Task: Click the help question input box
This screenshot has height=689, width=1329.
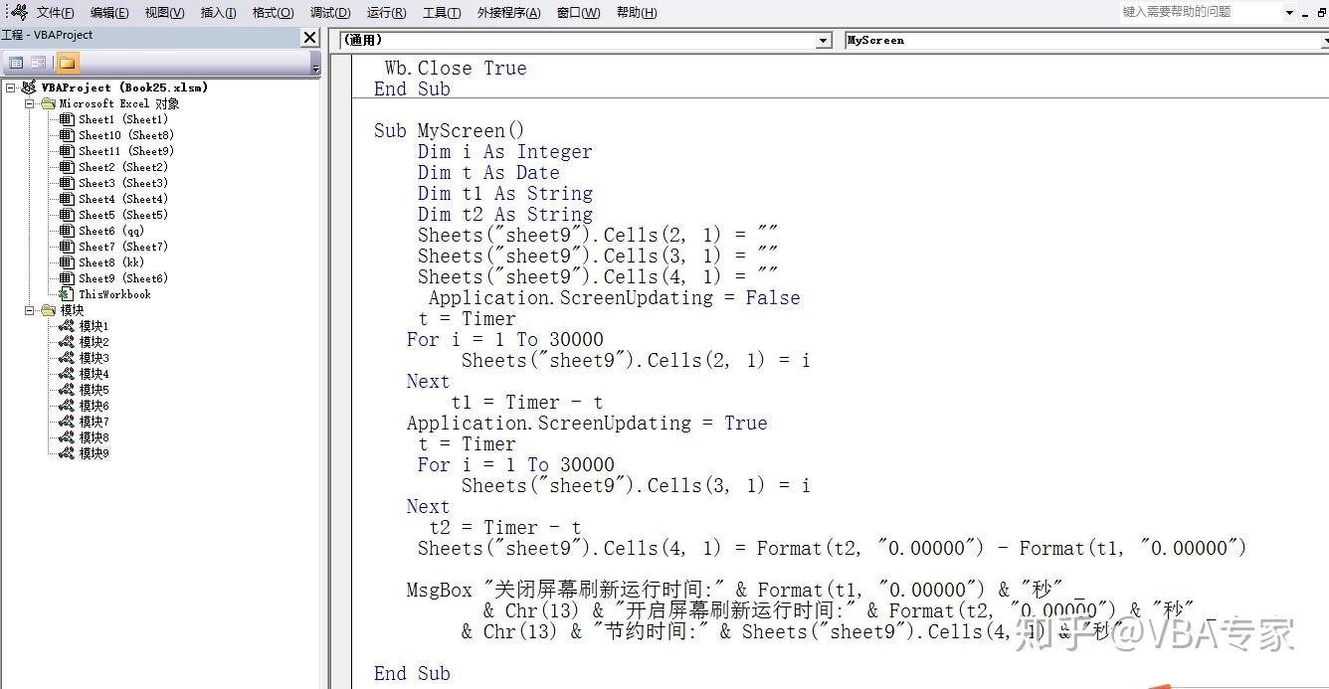Action: (x=1200, y=12)
